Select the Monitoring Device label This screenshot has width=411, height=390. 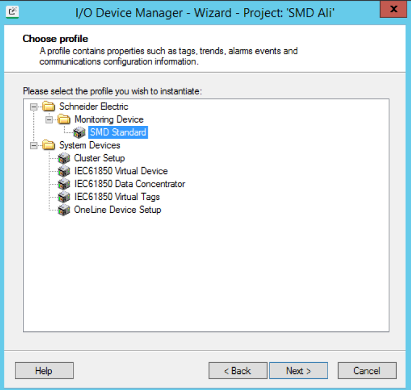(109, 119)
